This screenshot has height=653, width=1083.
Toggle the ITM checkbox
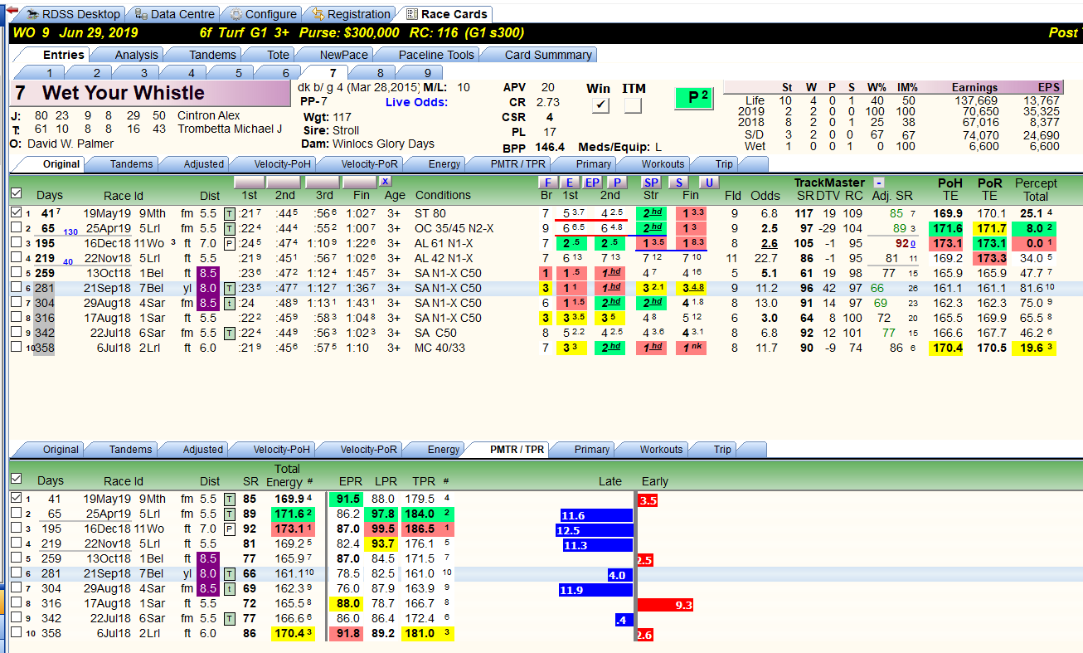pyautogui.click(x=634, y=105)
